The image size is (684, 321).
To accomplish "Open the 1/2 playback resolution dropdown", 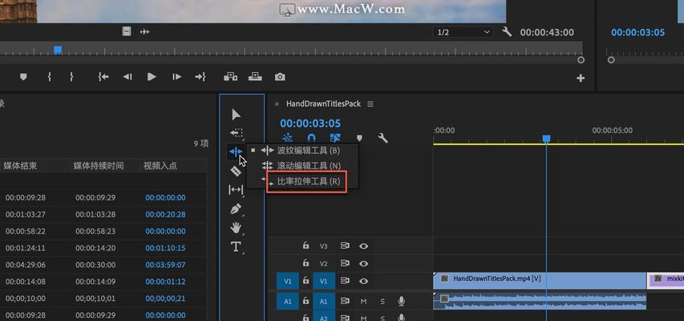I will pos(463,32).
